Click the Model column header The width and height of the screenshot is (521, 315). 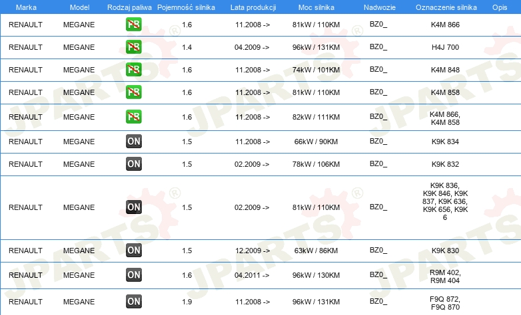pyautogui.click(x=79, y=7)
